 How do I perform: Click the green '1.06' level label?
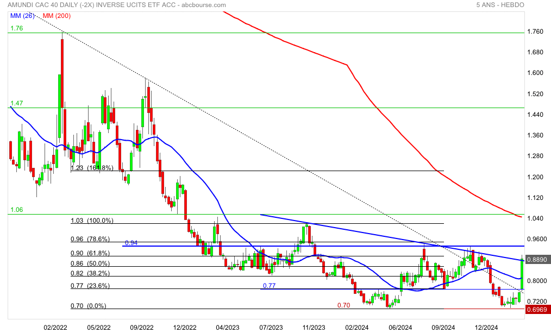[16, 210]
